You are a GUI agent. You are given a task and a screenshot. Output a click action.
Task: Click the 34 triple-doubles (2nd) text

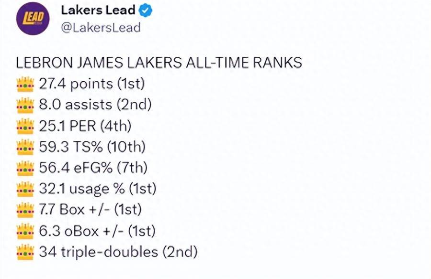(x=118, y=252)
